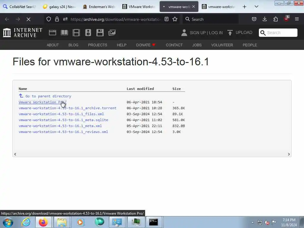Open the DONATE nav item
The height and width of the screenshot is (228, 304).
click(x=146, y=45)
